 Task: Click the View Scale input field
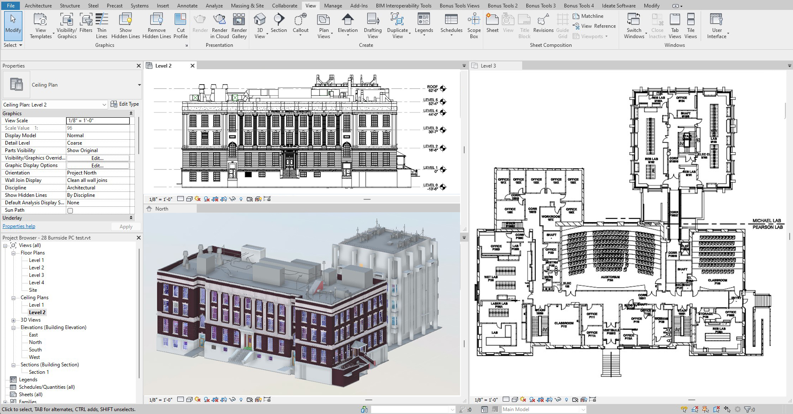pyautogui.click(x=98, y=121)
